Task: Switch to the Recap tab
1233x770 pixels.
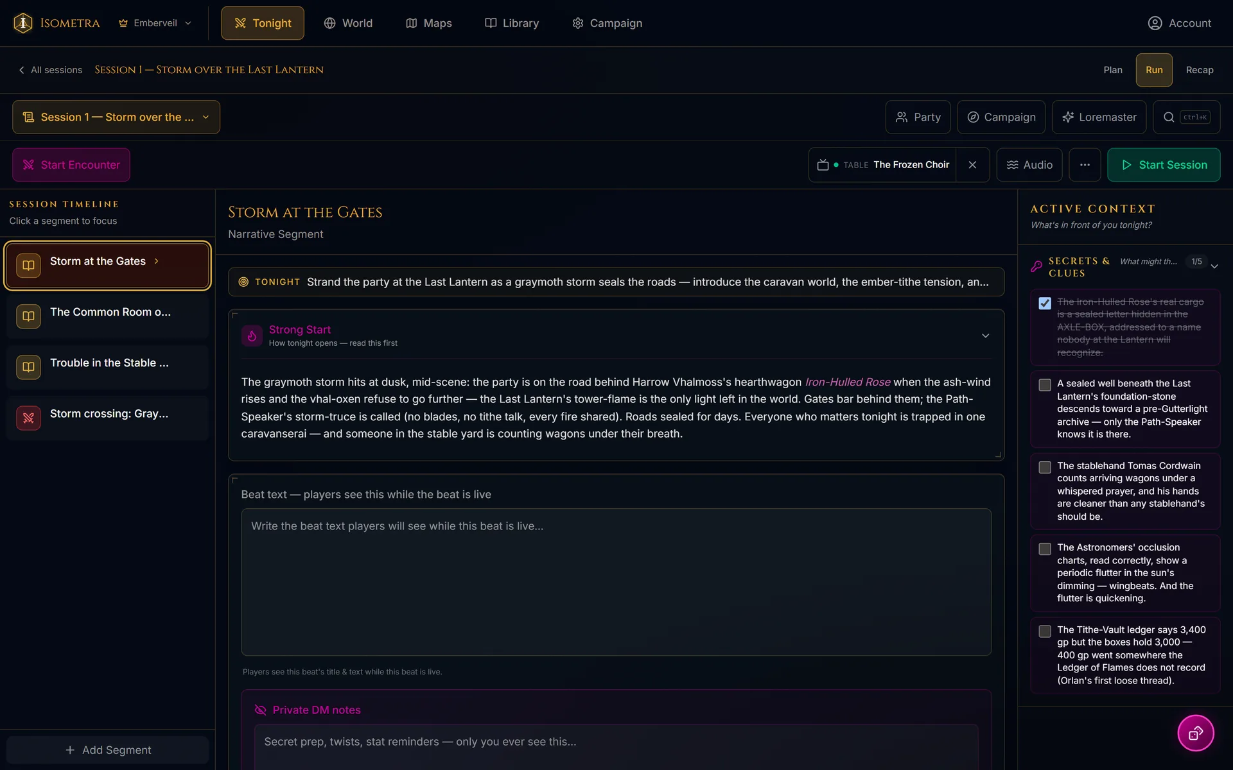Action: (x=1200, y=70)
